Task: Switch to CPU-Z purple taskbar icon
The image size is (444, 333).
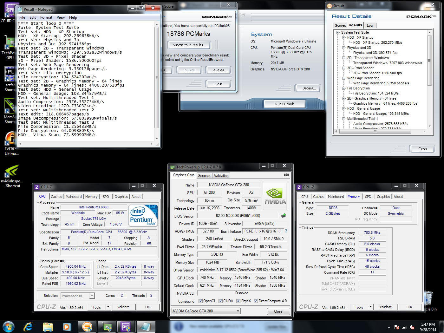Action: (x=126, y=327)
